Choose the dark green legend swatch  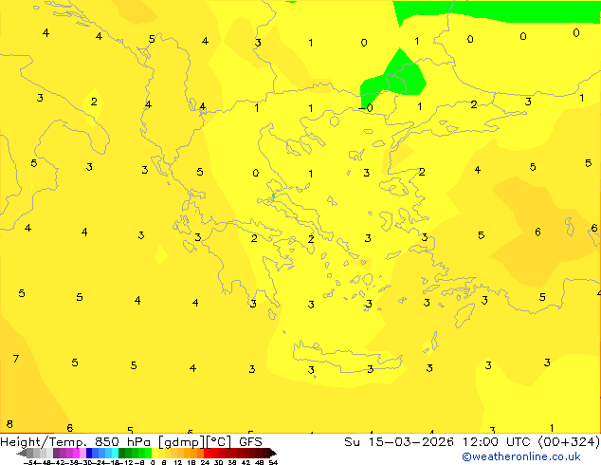click(x=122, y=453)
